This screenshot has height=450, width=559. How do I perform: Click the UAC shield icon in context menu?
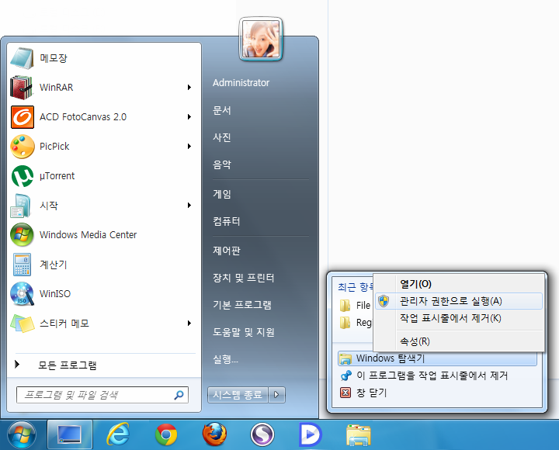point(384,302)
